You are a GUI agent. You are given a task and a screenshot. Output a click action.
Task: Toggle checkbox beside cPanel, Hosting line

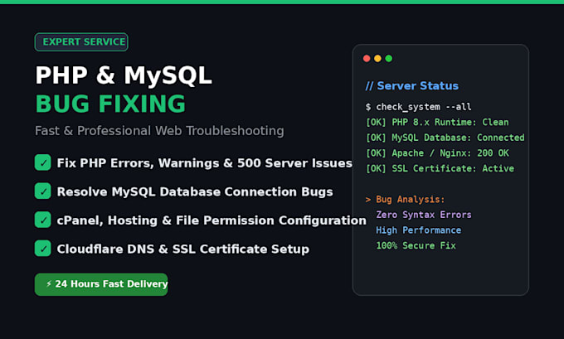pyautogui.click(x=43, y=220)
